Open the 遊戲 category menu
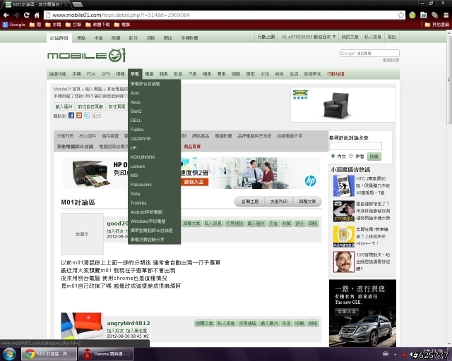Viewport: 452px width, 361px height. point(236,74)
